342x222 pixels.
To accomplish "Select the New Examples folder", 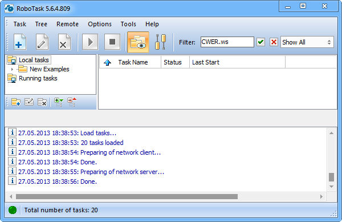I will [49, 69].
